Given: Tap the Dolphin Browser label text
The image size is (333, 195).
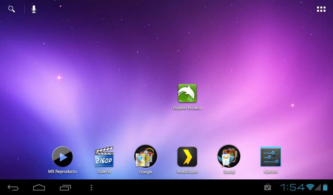Looking at the screenshot, I should coord(187,108).
